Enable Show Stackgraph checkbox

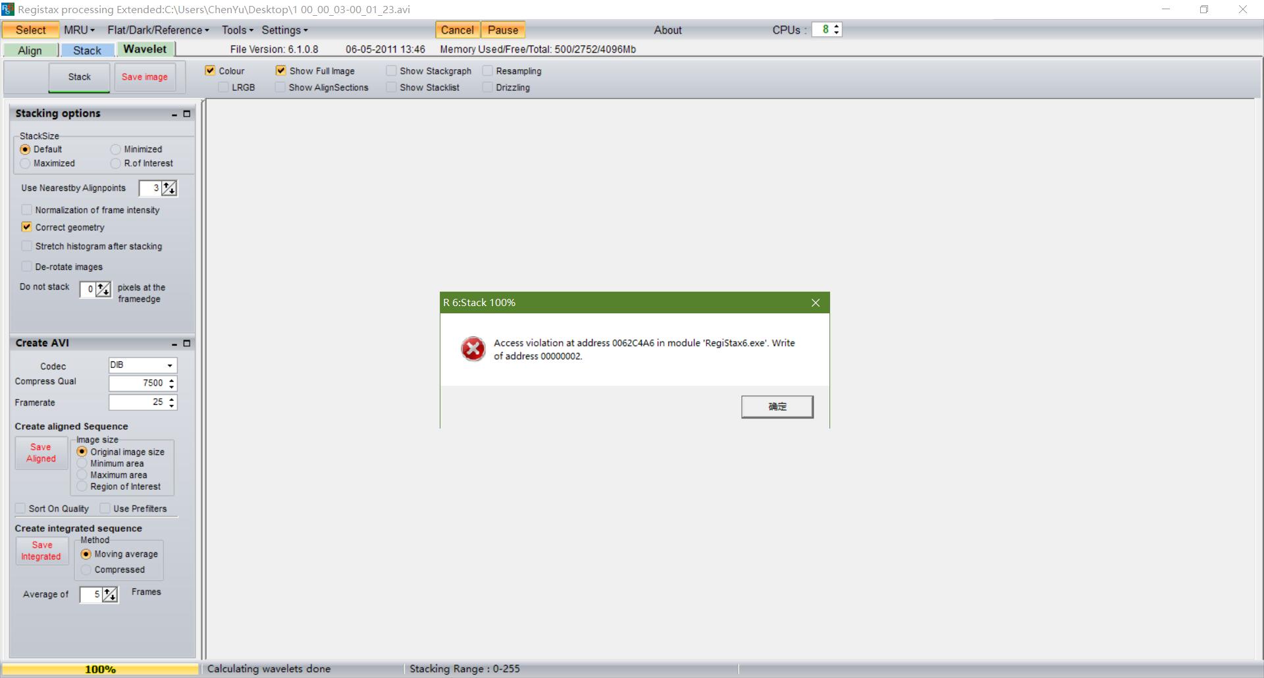click(391, 70)
